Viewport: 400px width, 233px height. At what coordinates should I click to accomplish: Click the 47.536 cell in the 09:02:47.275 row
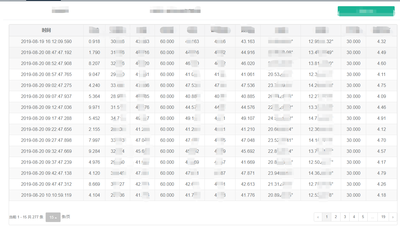(248, 85)
